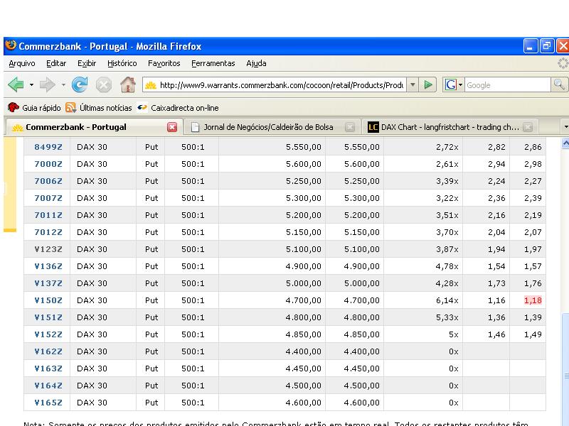This screenshot has width=569, height=426.
Task: Open the Back button history dropdown
Action: point(31,85)
